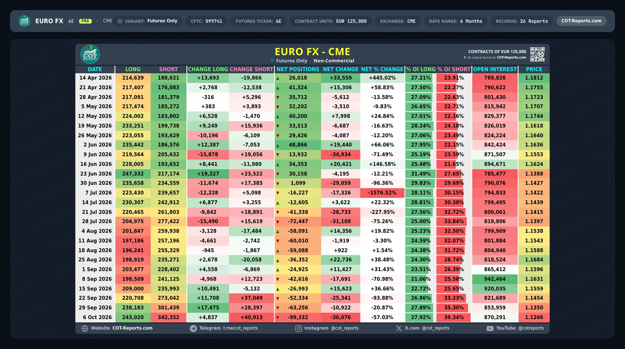Click the EURO FX - CME title
This screenshot has width=625, height=349.
click(312, 52)
